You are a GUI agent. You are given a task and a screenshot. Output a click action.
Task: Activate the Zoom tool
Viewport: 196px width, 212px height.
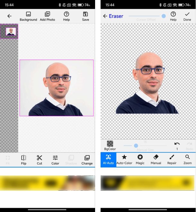[x=188, y=160]
